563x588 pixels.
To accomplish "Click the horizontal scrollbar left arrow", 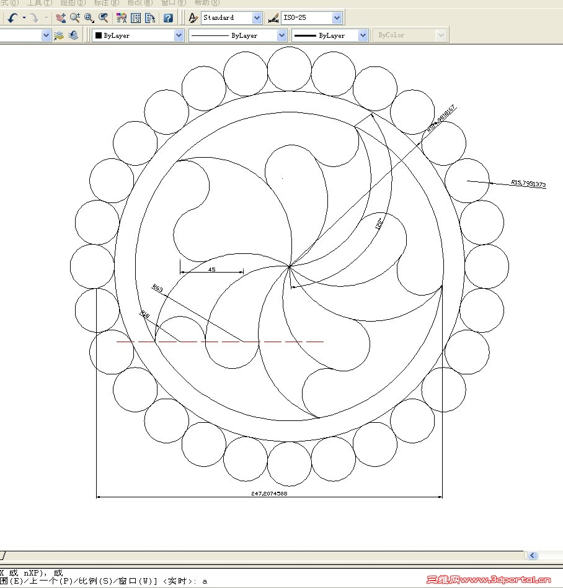I will click(533, 555).
